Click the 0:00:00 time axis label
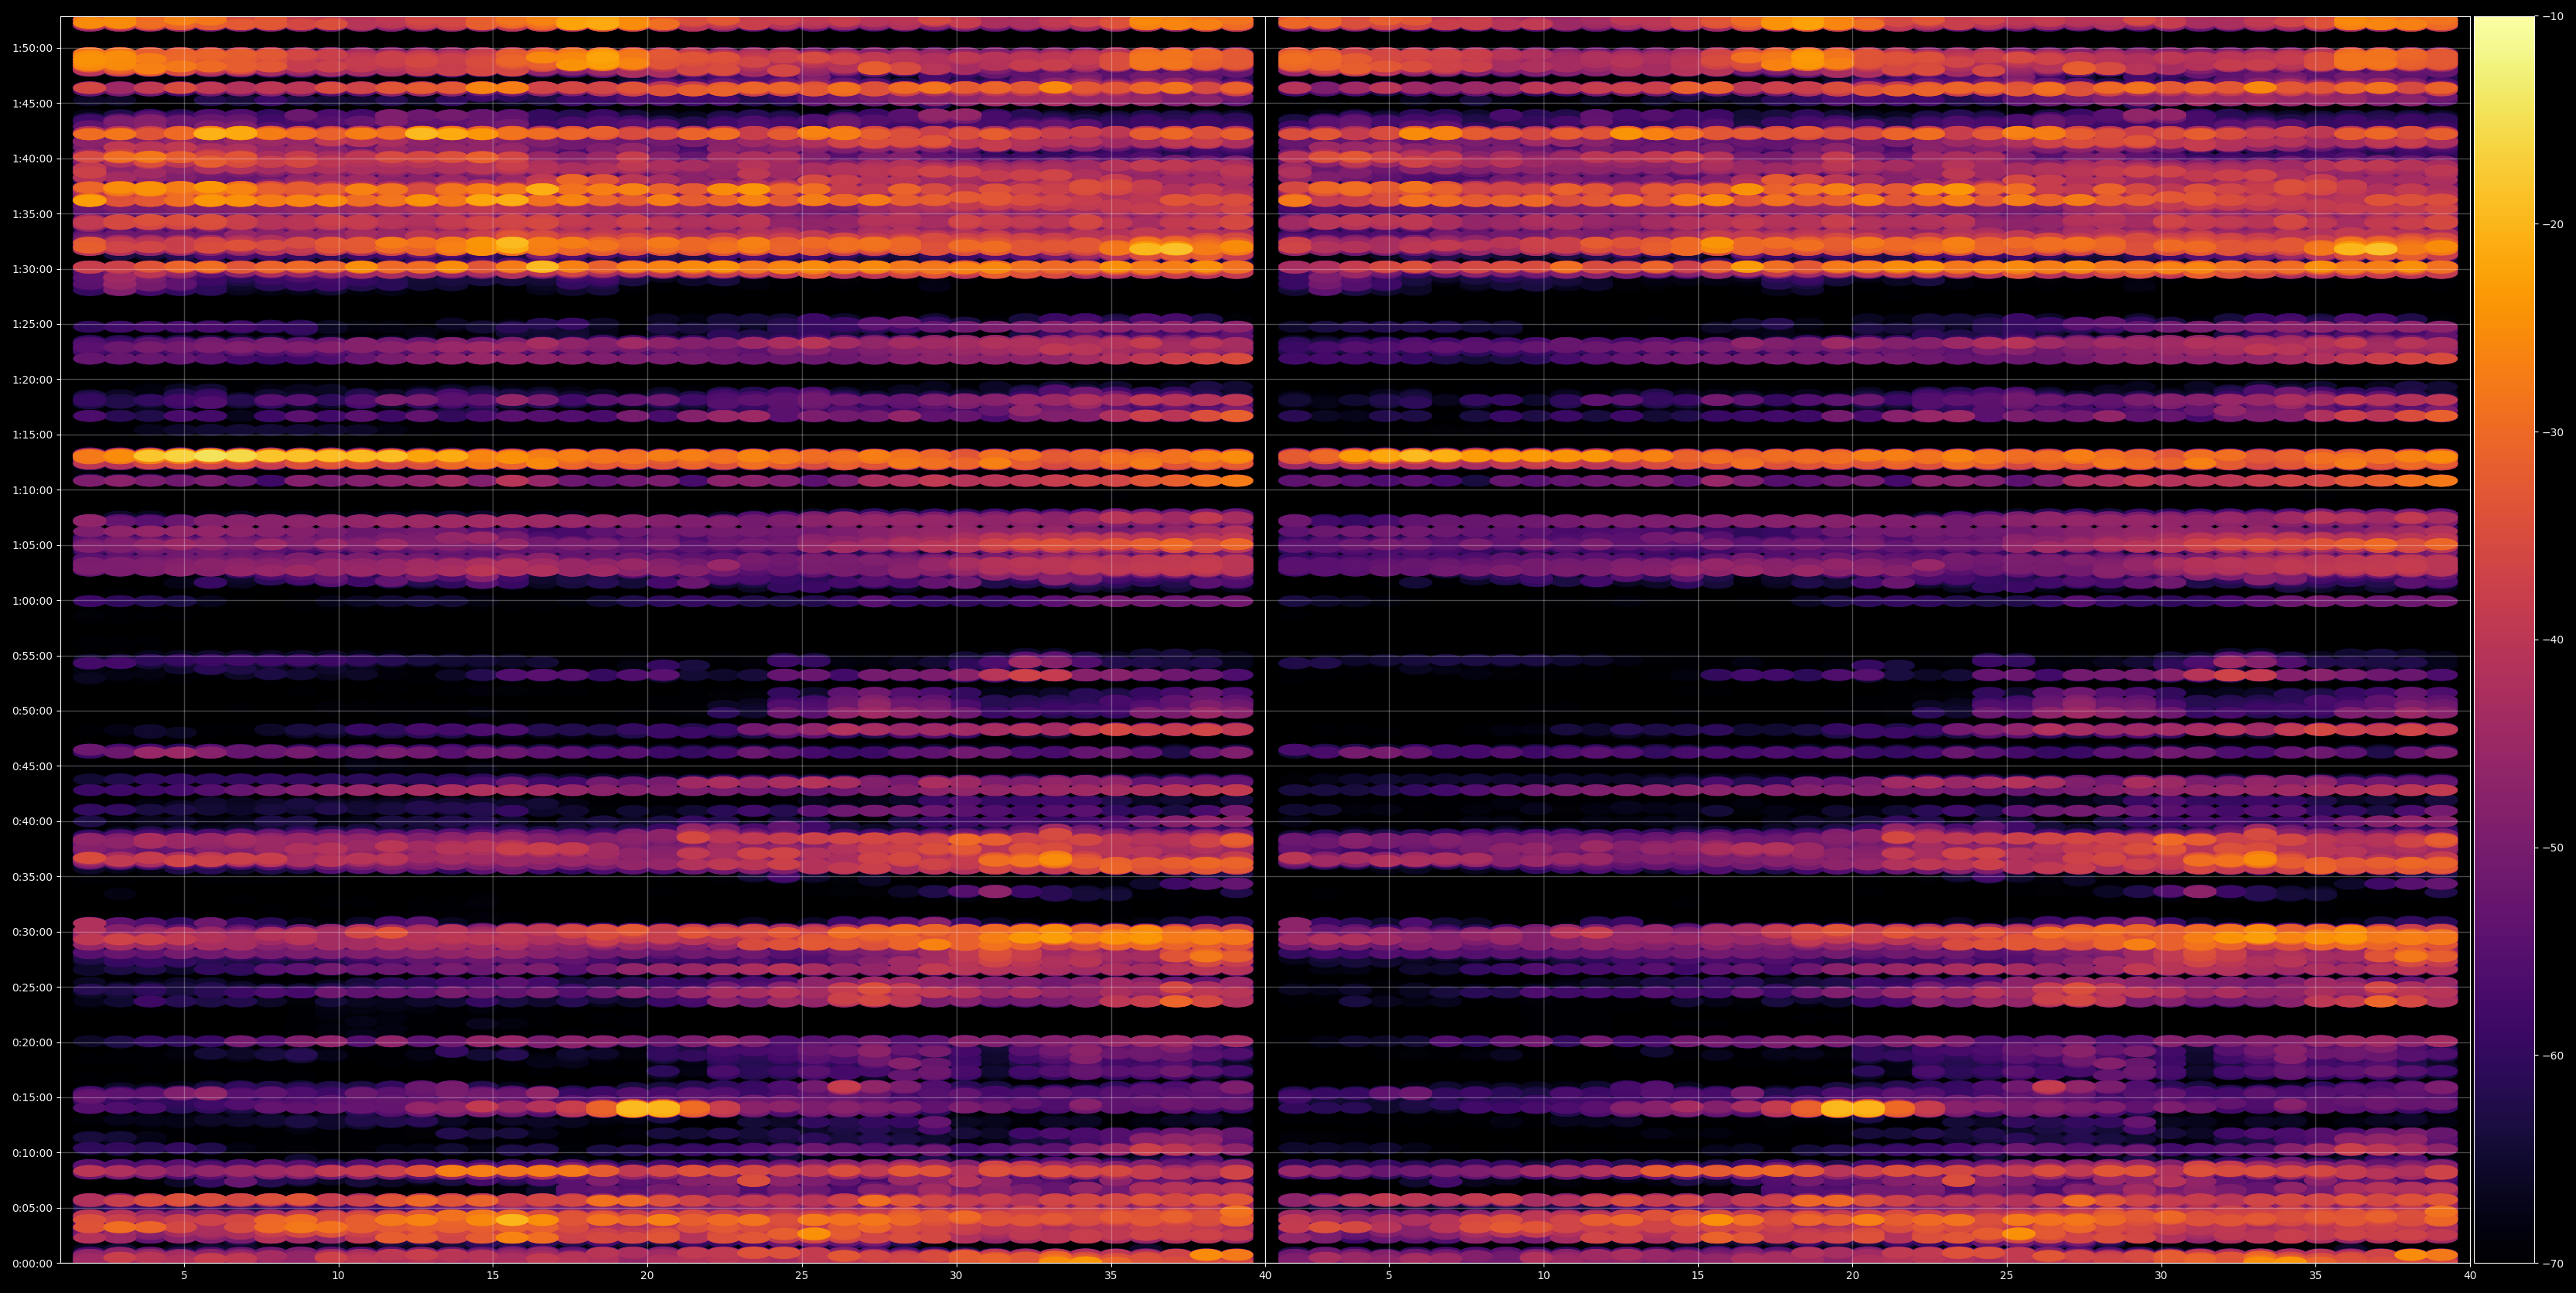The image size is (2576, 1293). pos(32,1263)
